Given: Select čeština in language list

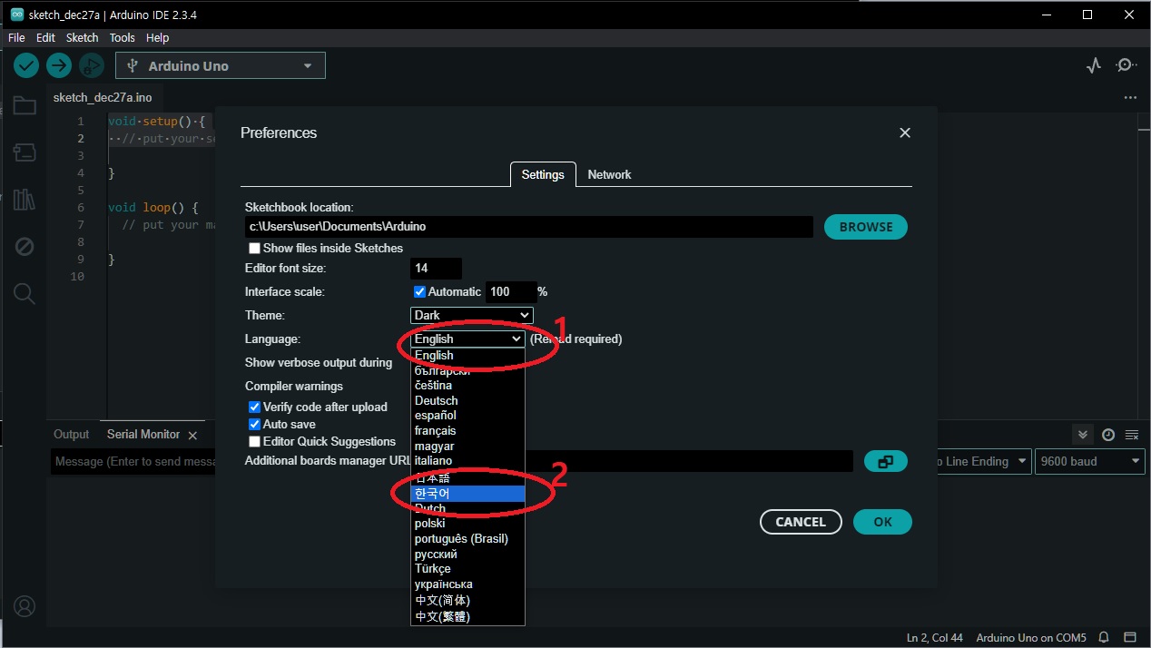Looking at the screenshot, I should pos(467,385).
